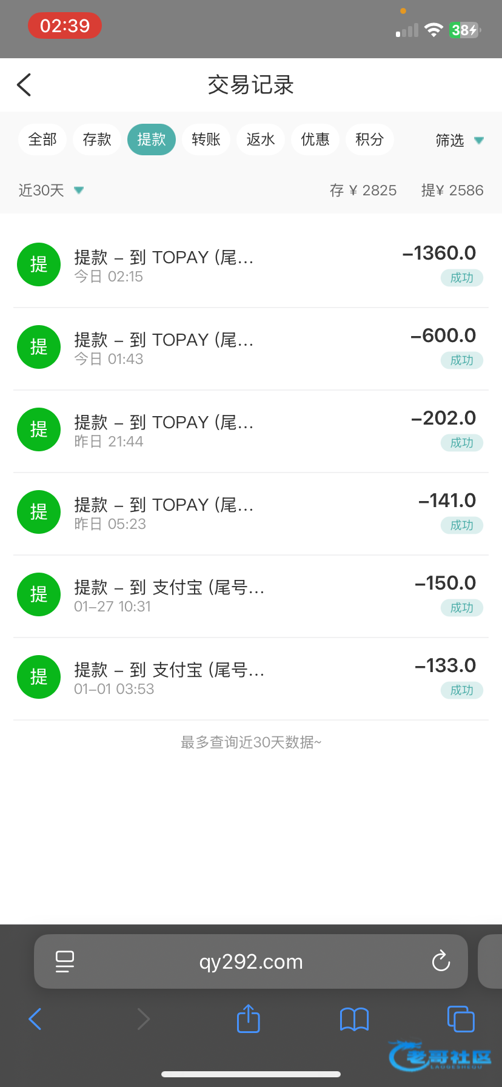Go back in Safari browser history

(x=35, y=1019)
